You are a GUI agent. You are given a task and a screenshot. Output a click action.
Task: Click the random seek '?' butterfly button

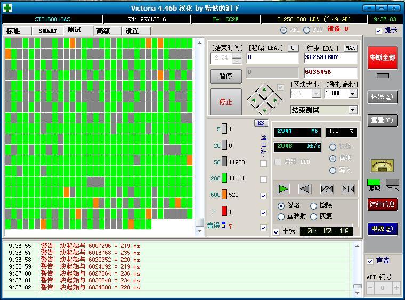coord(327,189)
